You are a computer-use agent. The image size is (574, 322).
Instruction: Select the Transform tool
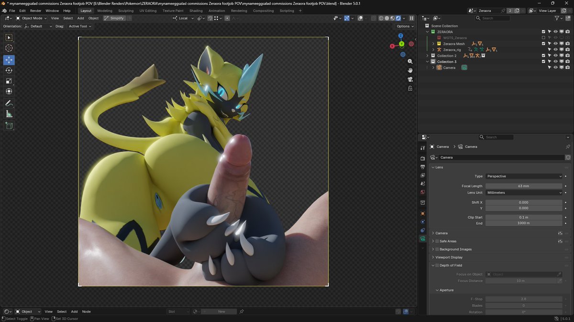point(9,92)
